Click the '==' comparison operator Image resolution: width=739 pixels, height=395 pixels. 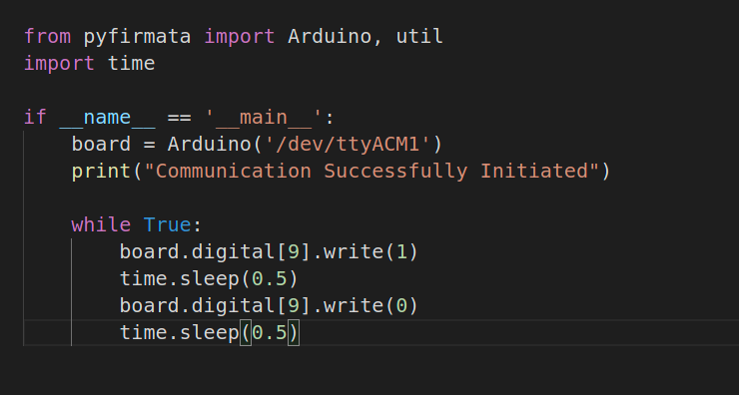click(179, 118)
